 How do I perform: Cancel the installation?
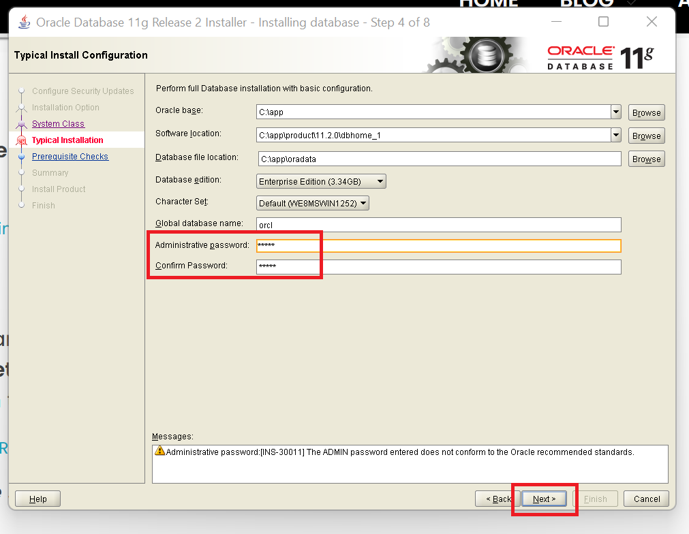tap(646, 499)
